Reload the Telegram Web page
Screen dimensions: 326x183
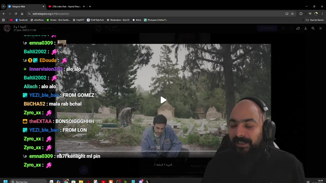tap(16, 14)
